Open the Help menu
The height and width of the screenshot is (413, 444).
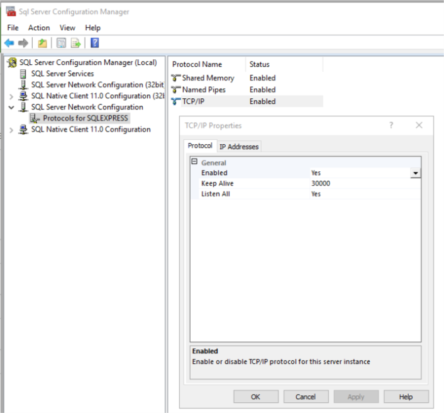(93, 28)
